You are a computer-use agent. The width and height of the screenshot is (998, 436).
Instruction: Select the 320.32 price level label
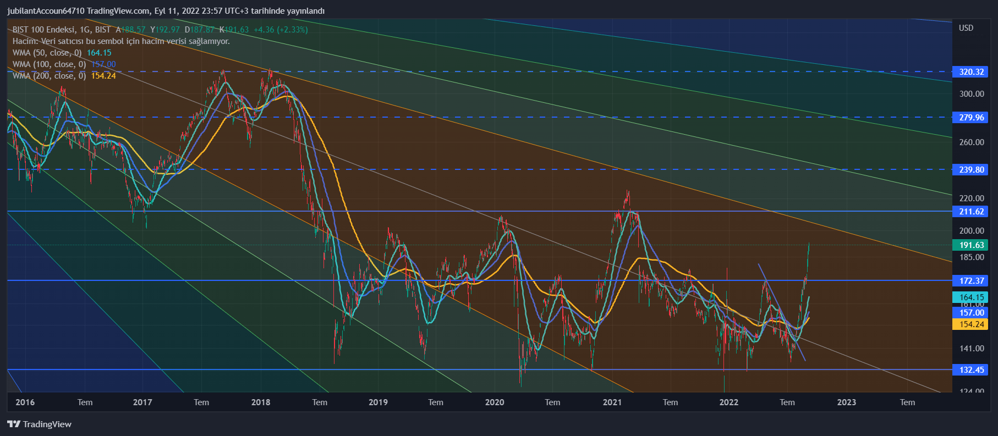point(971,72)
